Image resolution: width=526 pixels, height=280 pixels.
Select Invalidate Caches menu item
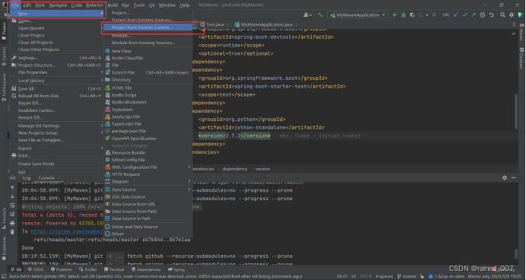coord(57,110)
